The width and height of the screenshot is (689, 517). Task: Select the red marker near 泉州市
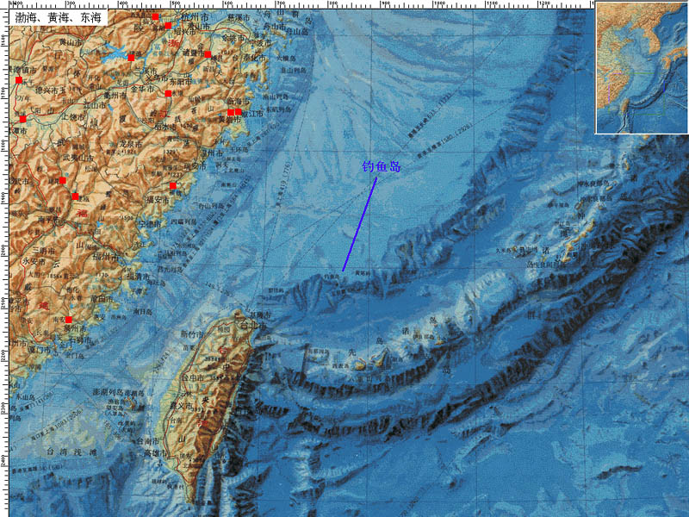pos(69,320)
